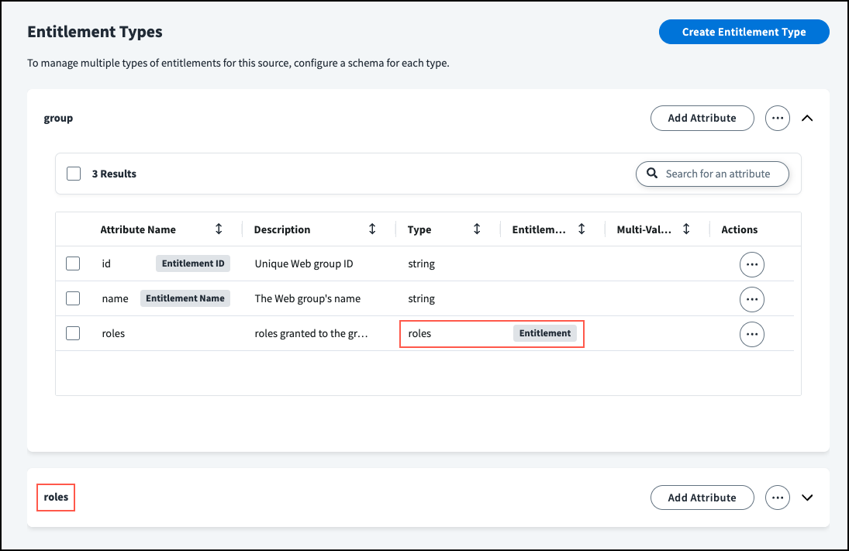Open more options for group entitlement type
The width and height of the screenshot is (849, 551).
point(777,119)
